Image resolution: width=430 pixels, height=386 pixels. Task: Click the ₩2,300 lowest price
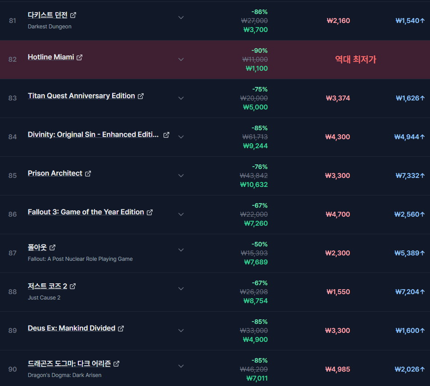[338, 253]
